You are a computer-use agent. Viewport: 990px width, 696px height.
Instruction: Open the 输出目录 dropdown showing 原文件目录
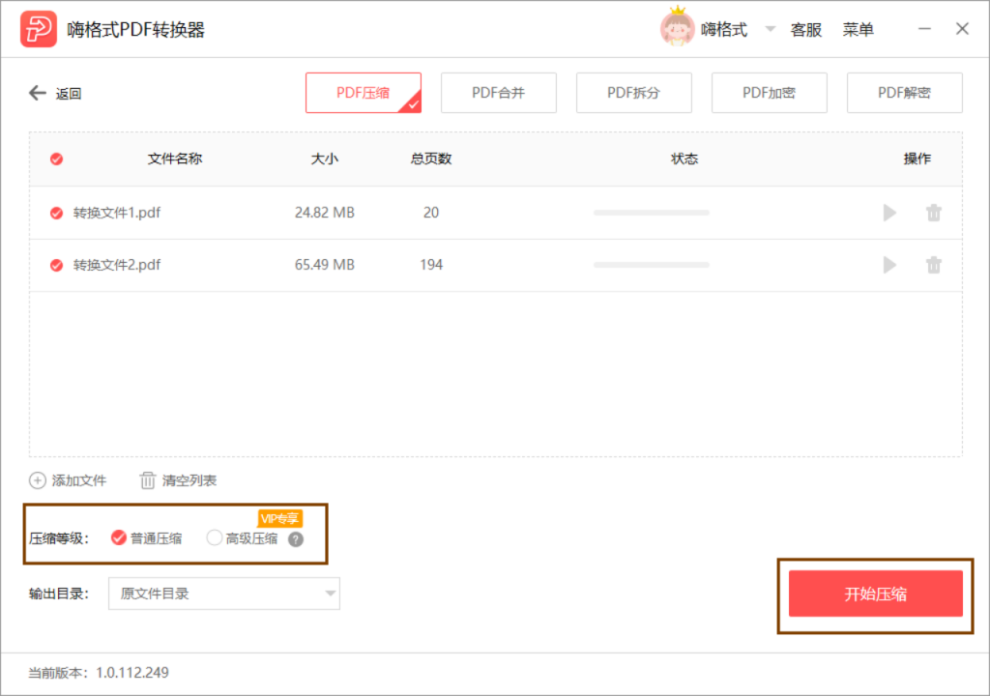pyautogui.click(x=224, y=594)
